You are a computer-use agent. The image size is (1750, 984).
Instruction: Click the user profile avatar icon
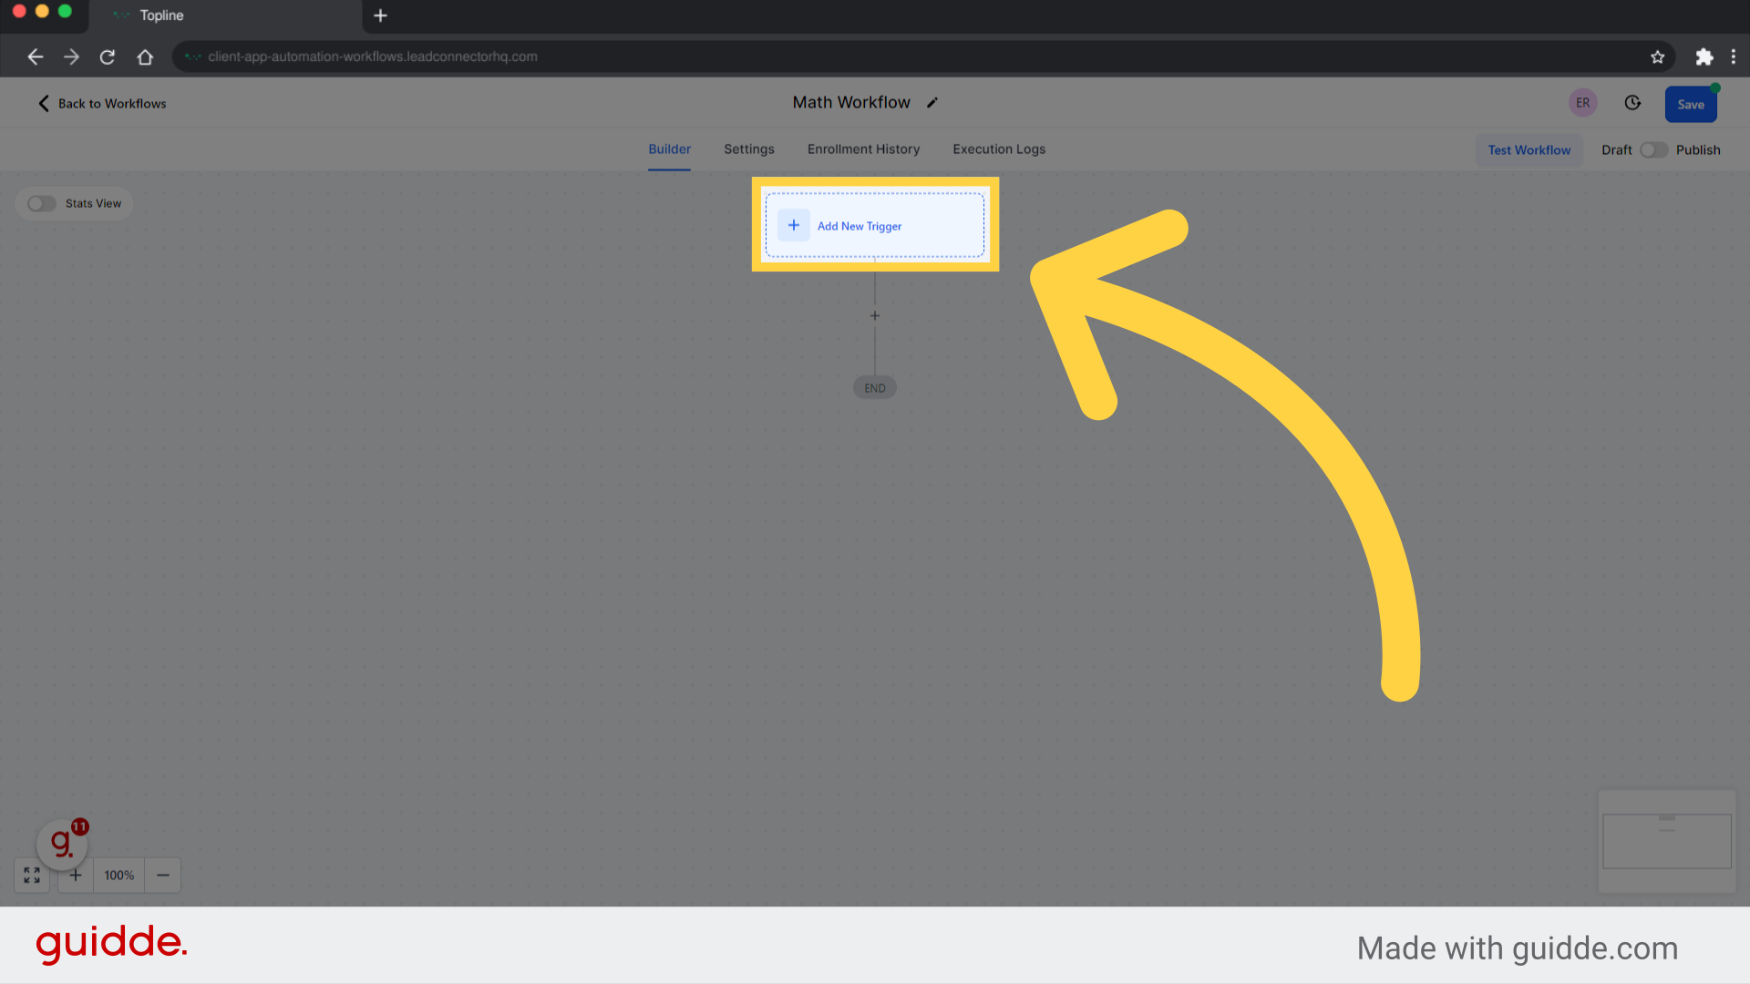click(x=1583, y=102)
